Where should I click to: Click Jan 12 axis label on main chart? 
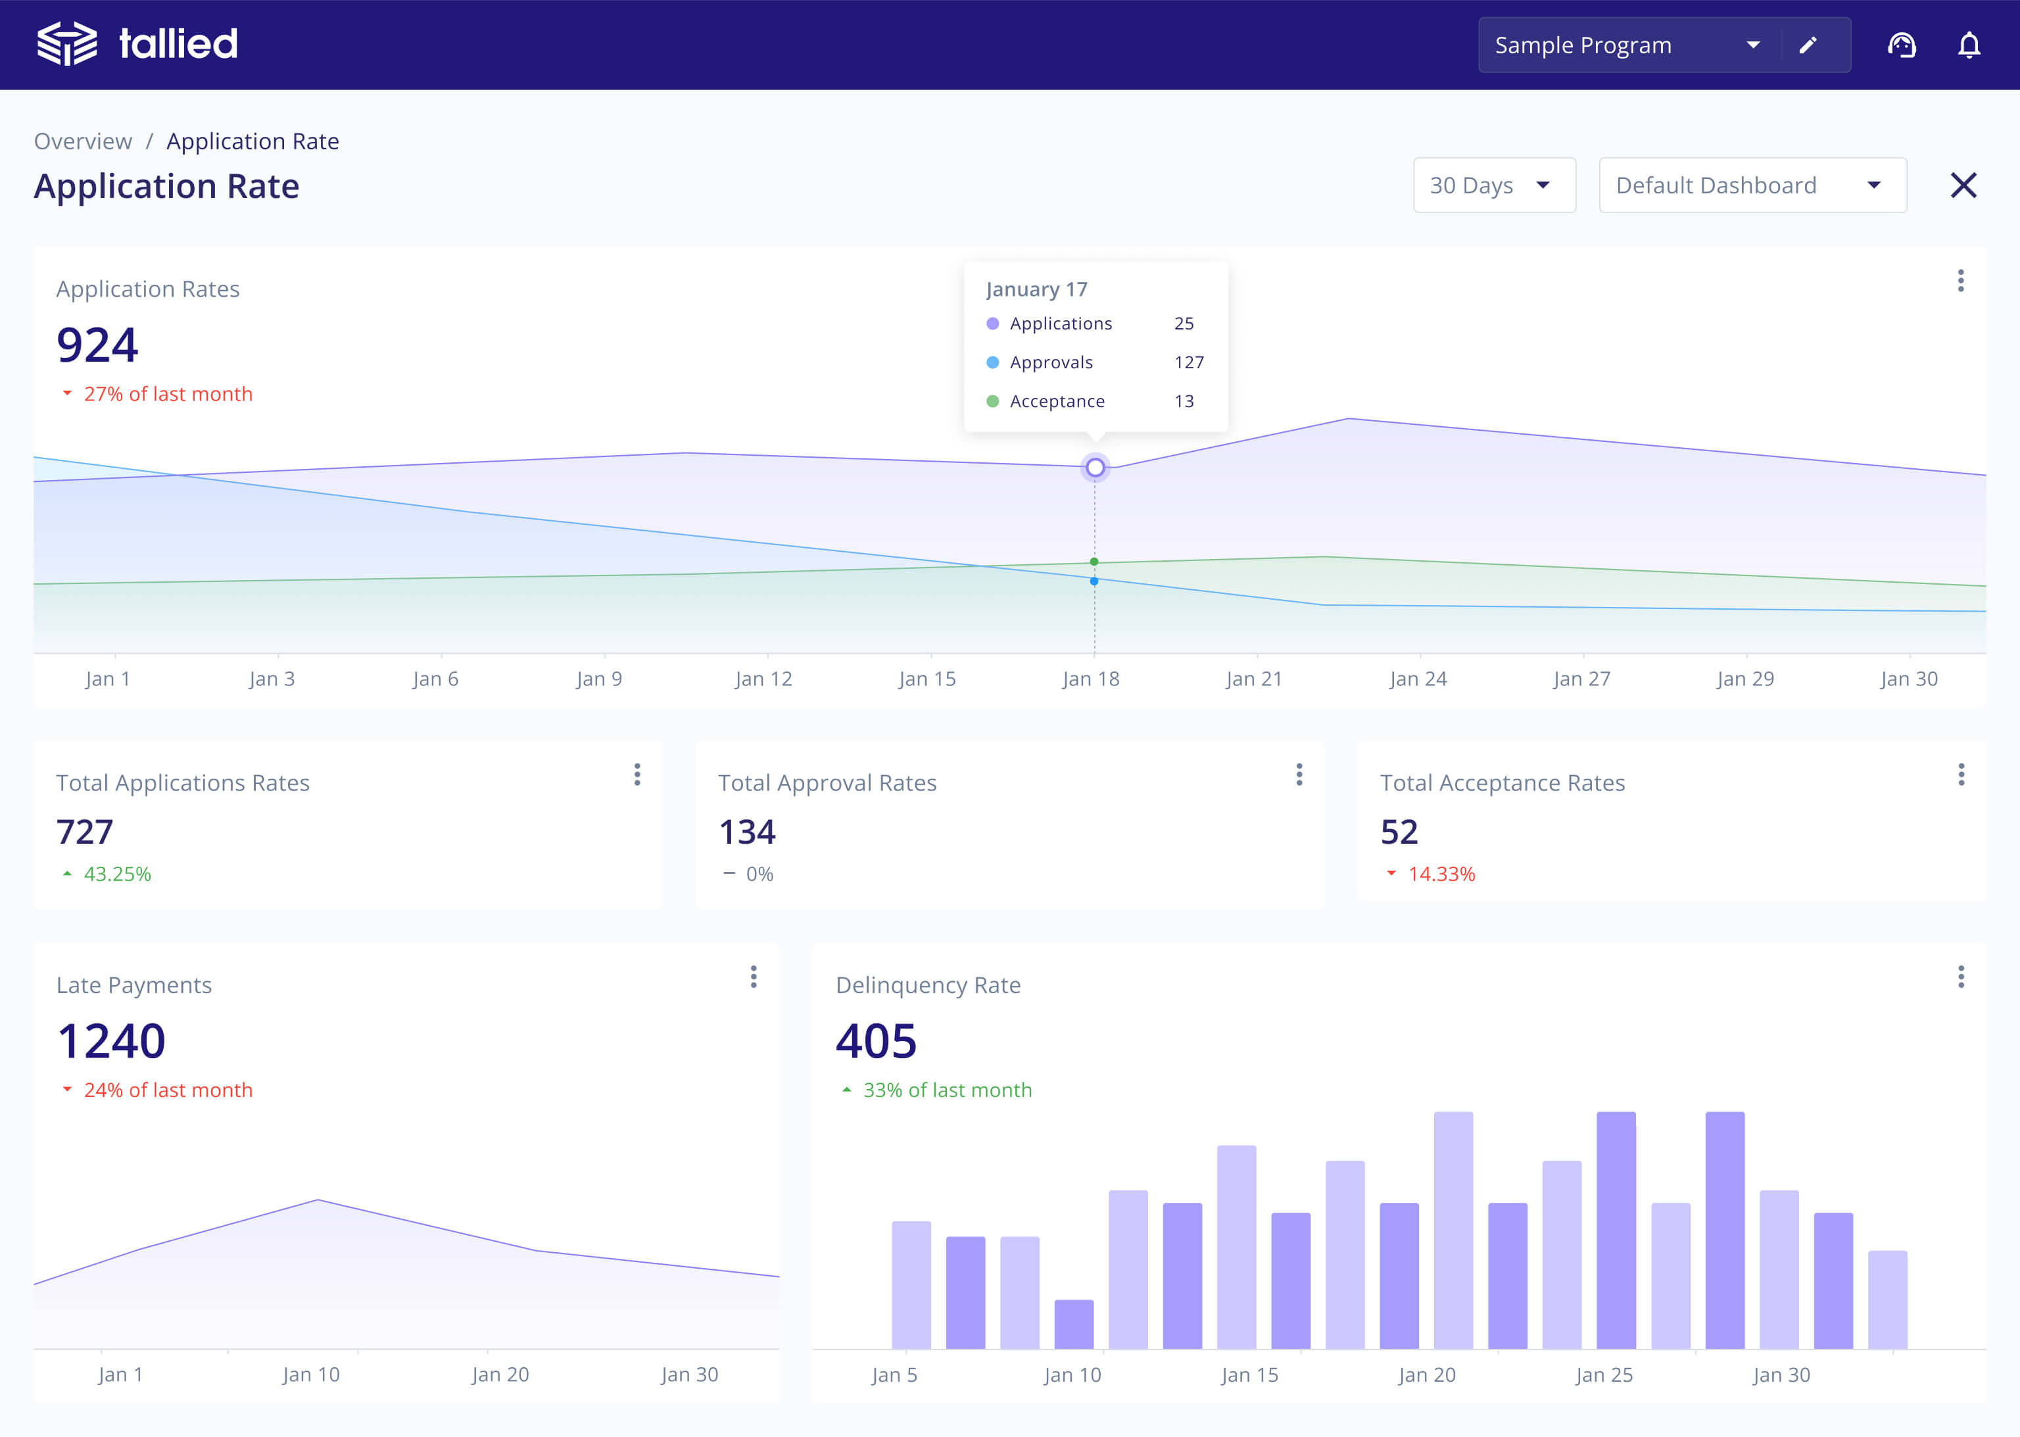click(x=763, y=679)
